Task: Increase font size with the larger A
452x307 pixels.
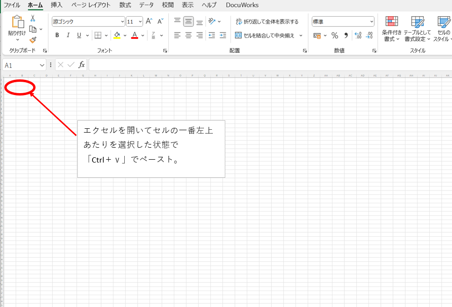Action: pyautogui.click(x=149, y=21)
